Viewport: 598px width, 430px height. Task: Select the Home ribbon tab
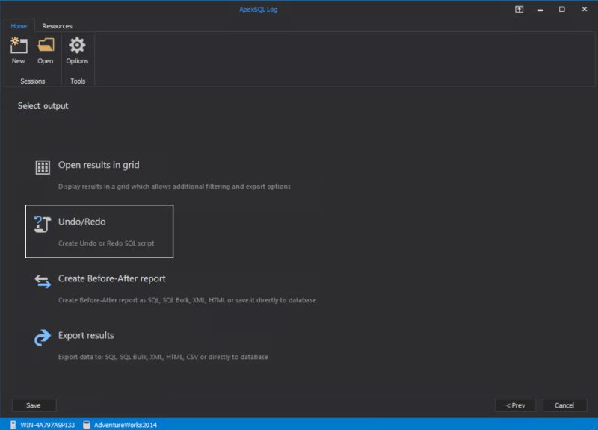[x=18, y=25]
